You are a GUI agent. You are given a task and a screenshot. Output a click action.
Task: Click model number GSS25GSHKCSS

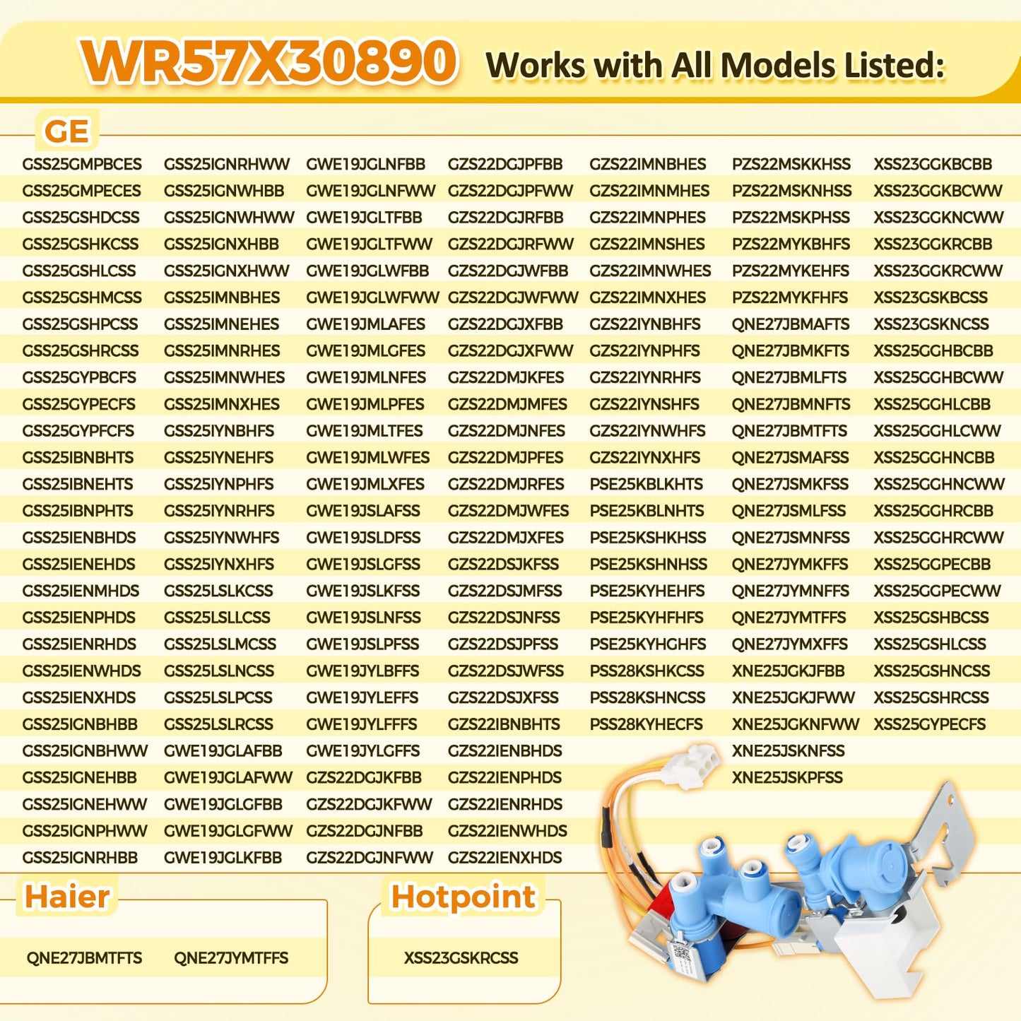coord(81,244)
